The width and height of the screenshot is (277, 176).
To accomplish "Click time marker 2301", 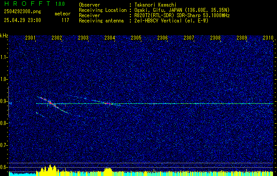I will (x=30, y=38).
